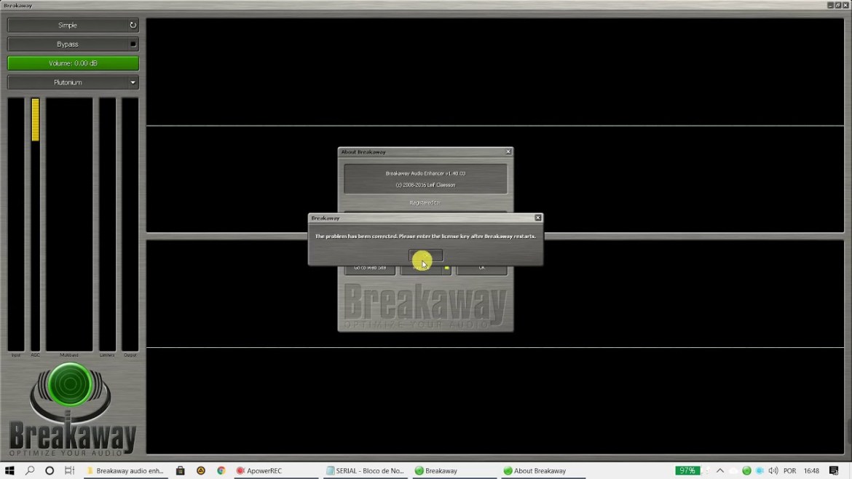Screen dimensions: 852x479
Task: Open Task View on the taskbar
Action: pos(69,471)
